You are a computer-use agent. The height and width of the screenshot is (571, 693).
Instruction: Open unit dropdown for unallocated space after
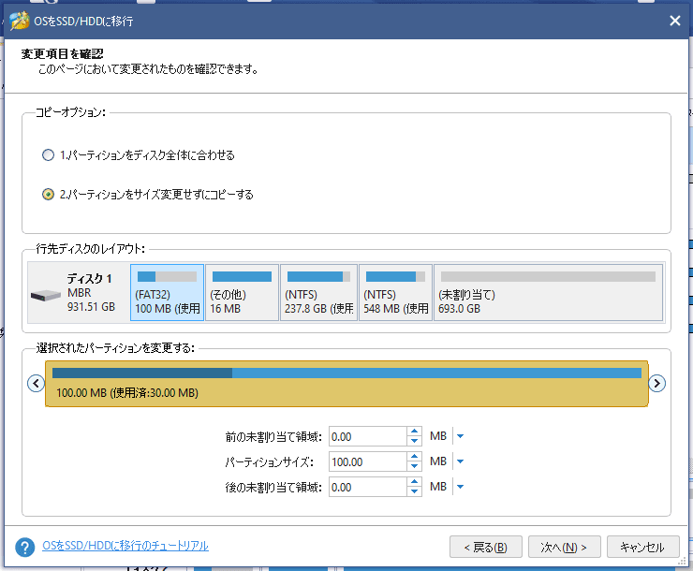click(460, 487)
